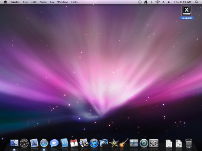Open Address Book from the Dock
This screenshot has height=151, width=202.
pyautogui.click(x=64, y=143)
